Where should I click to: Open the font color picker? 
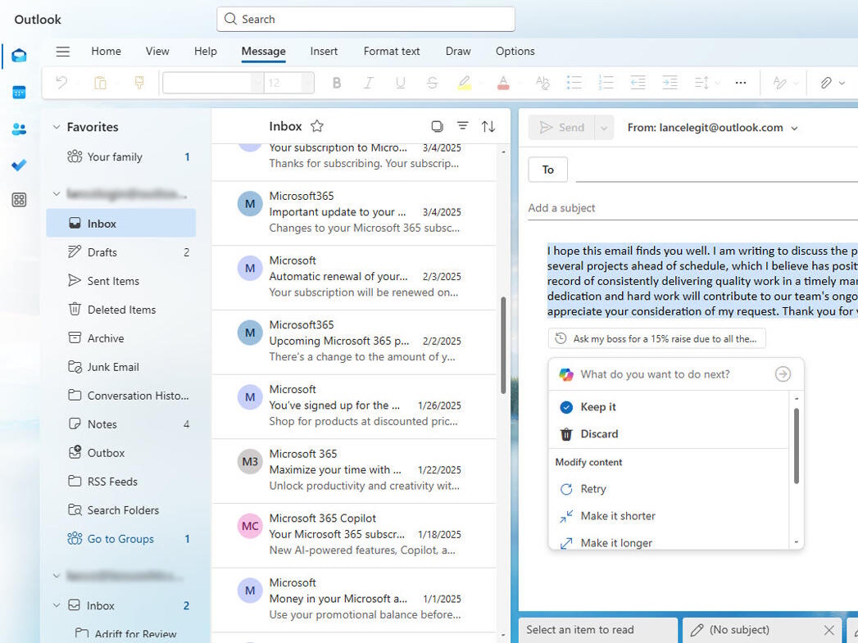click(503, 82)
